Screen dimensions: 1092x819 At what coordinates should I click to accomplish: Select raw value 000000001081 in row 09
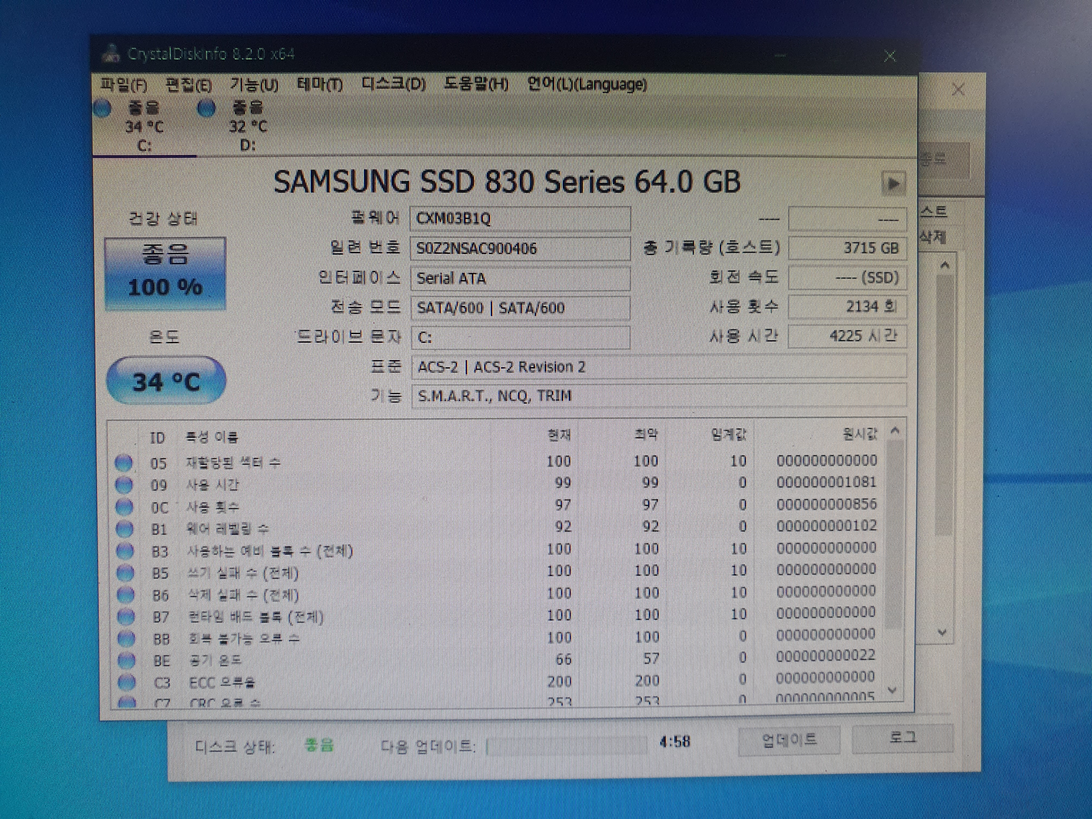pos(826,482)
